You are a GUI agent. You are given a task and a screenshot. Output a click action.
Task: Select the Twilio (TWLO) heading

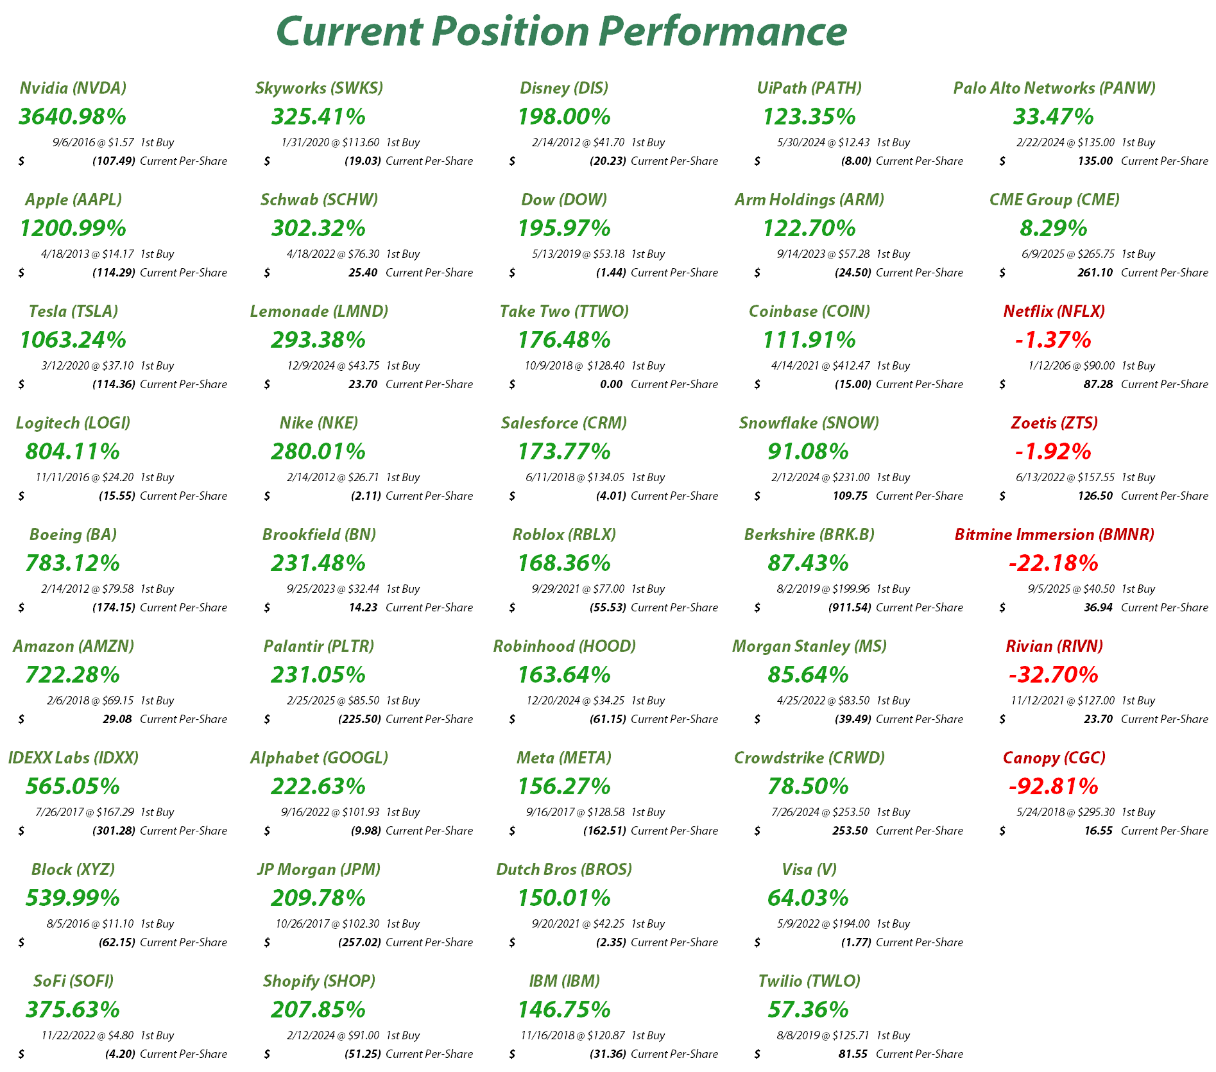pos(809,981)
